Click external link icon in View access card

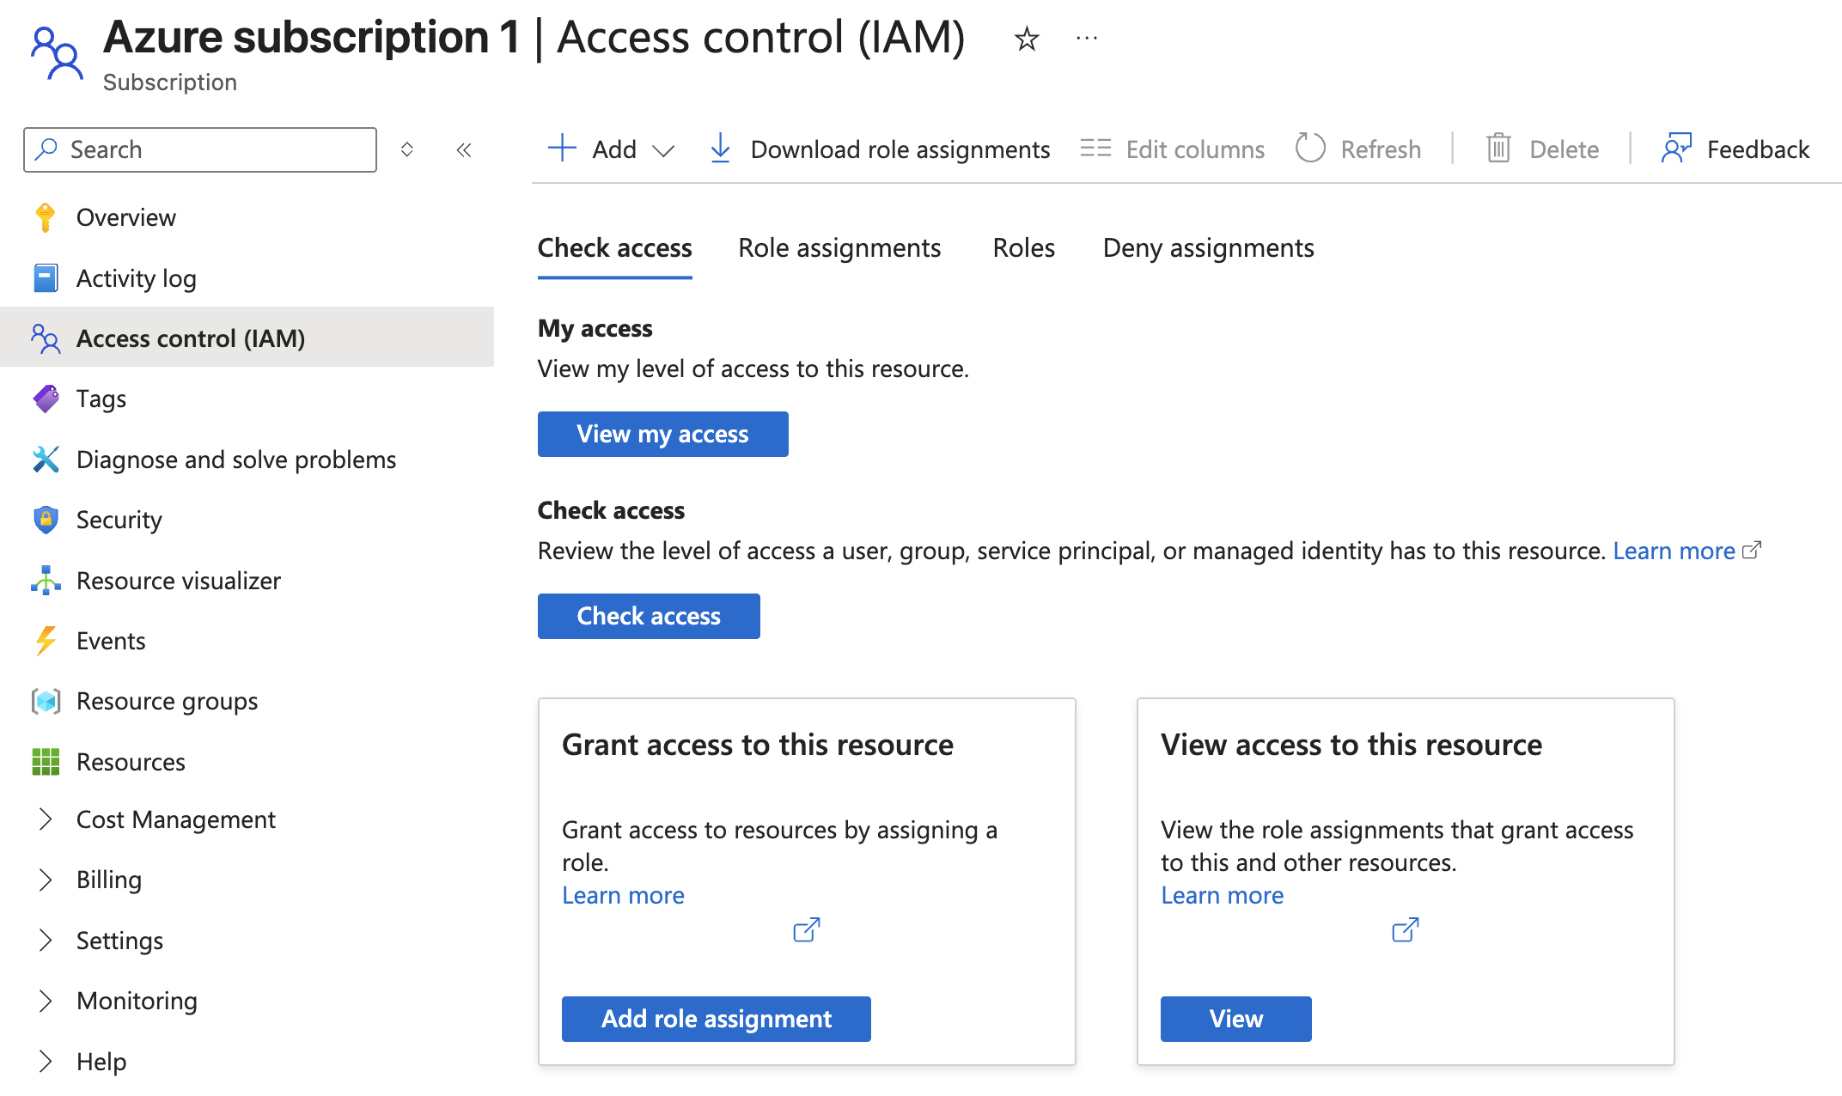[1405, 930]
